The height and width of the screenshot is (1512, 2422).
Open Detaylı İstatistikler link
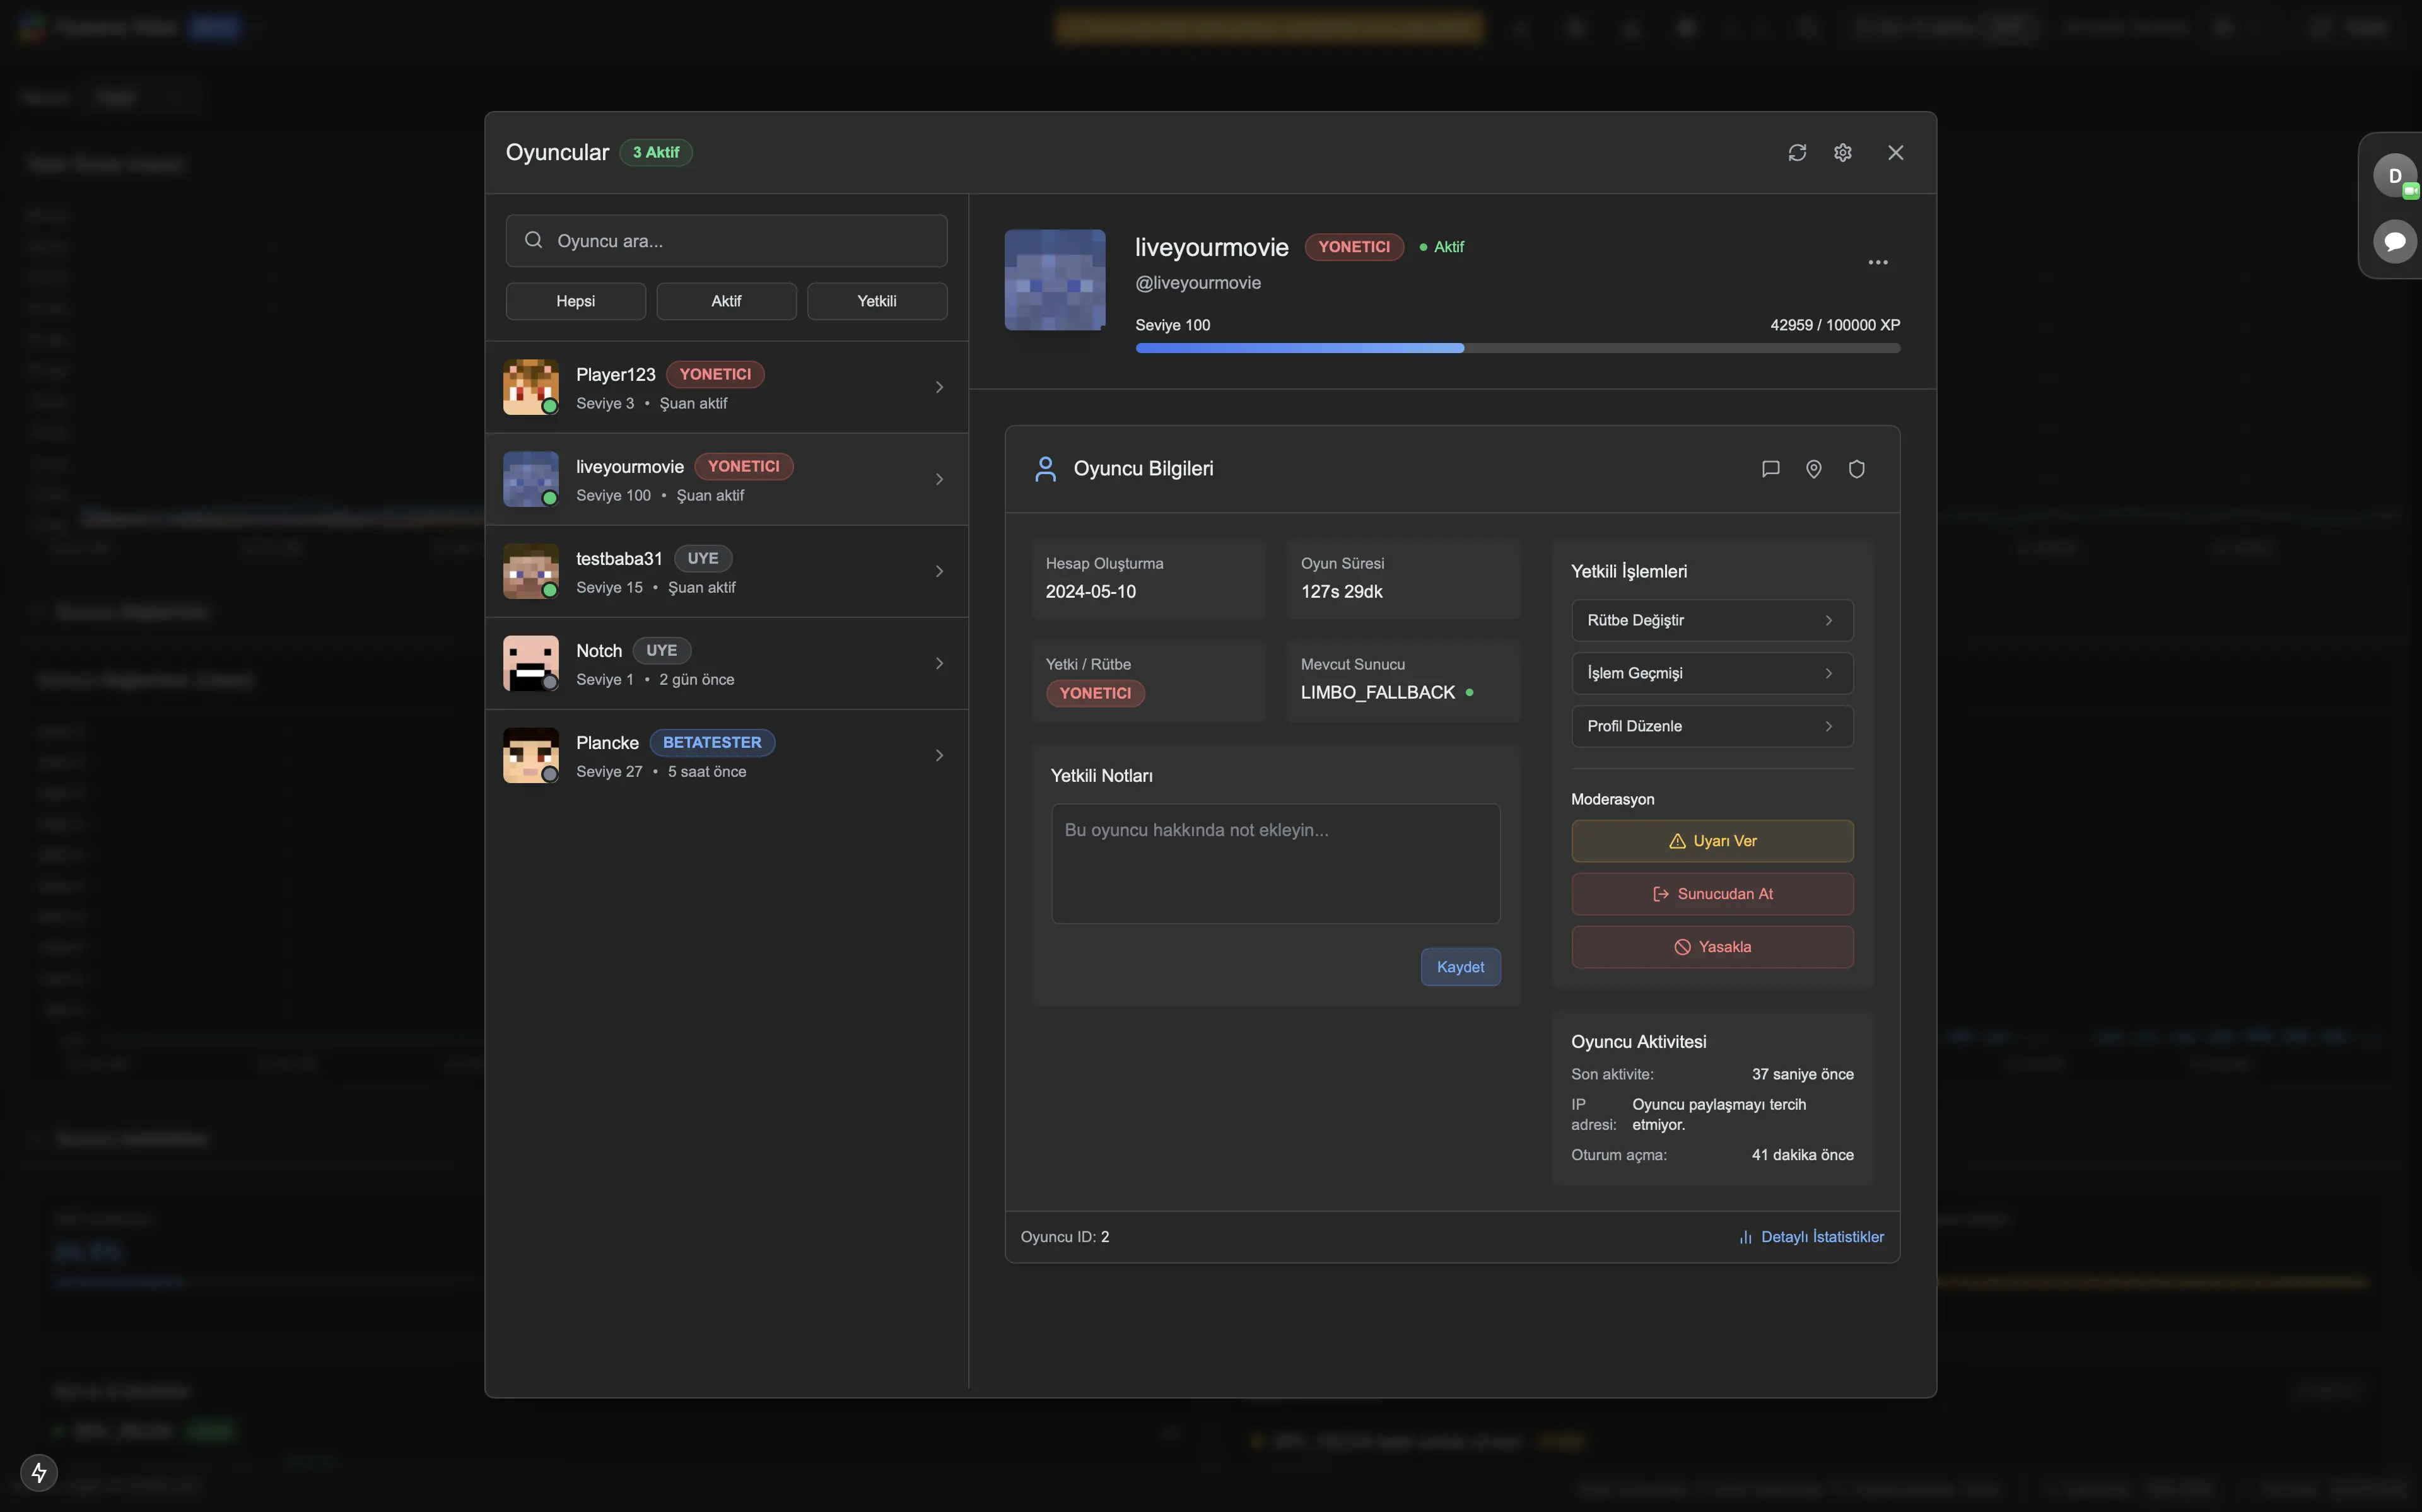pos(1811,1237)
